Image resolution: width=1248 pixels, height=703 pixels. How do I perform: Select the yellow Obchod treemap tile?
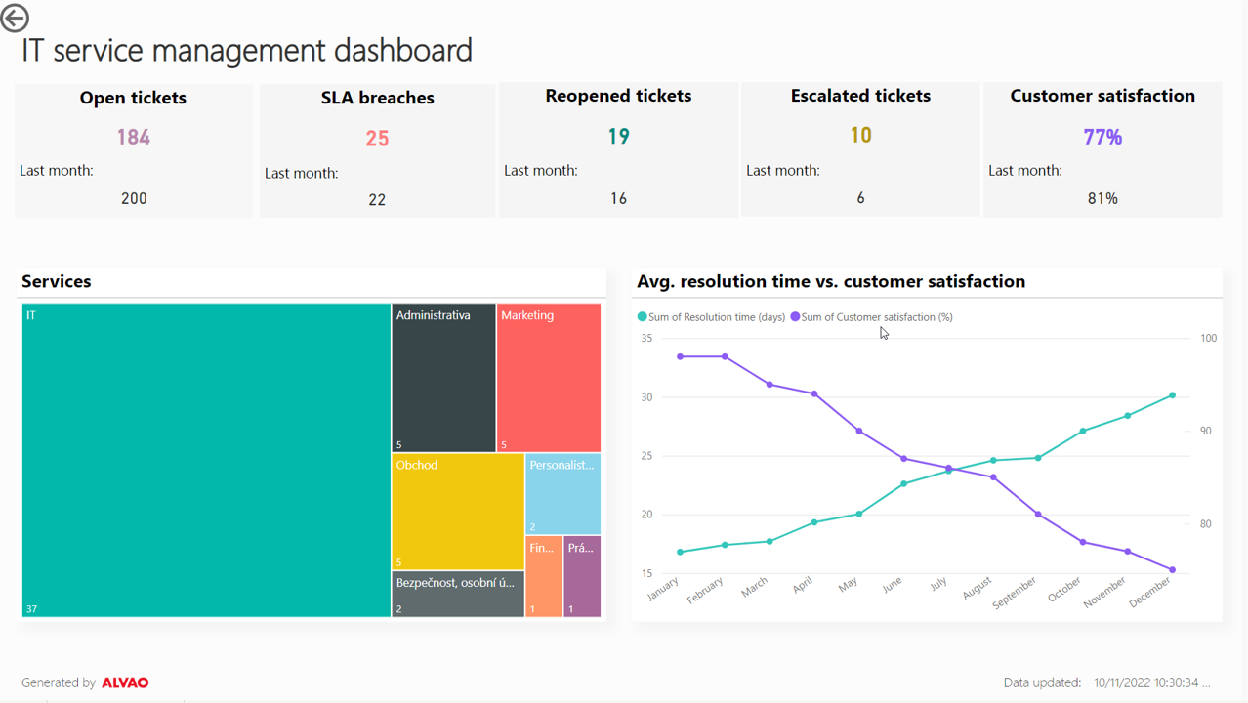tap(458, 512)
